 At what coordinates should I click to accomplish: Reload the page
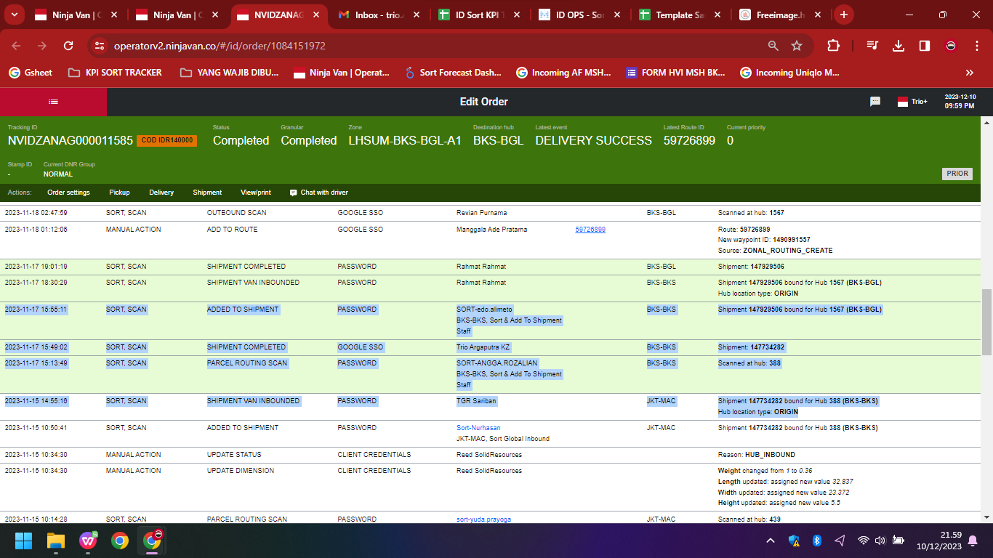point(68,46)
